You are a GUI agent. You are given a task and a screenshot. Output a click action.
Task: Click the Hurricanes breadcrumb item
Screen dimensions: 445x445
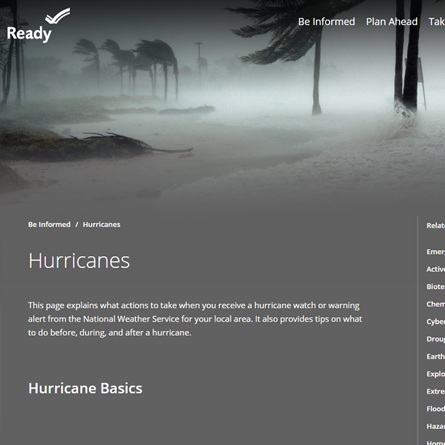[x=101, y=225]
